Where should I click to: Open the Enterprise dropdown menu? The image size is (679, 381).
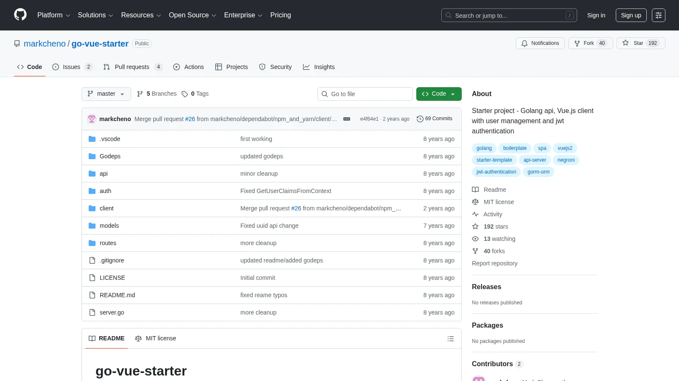[243, 15]
